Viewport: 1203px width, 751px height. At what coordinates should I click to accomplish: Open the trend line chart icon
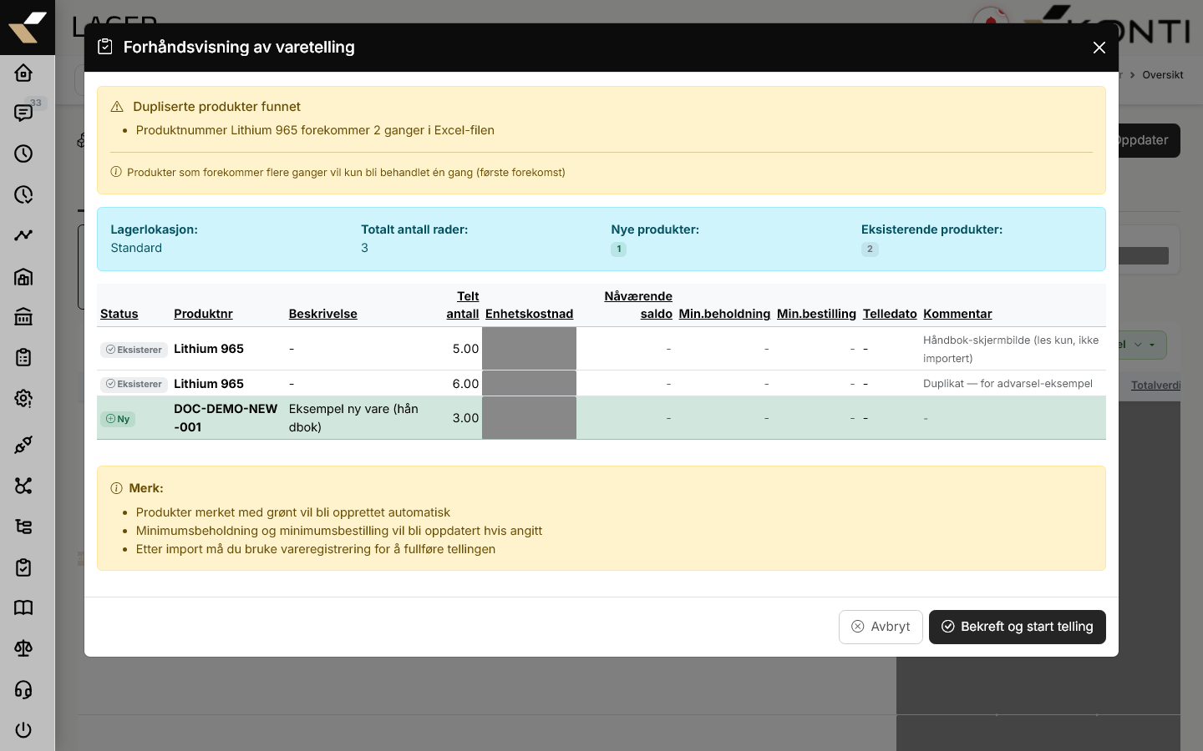point(23,235)
